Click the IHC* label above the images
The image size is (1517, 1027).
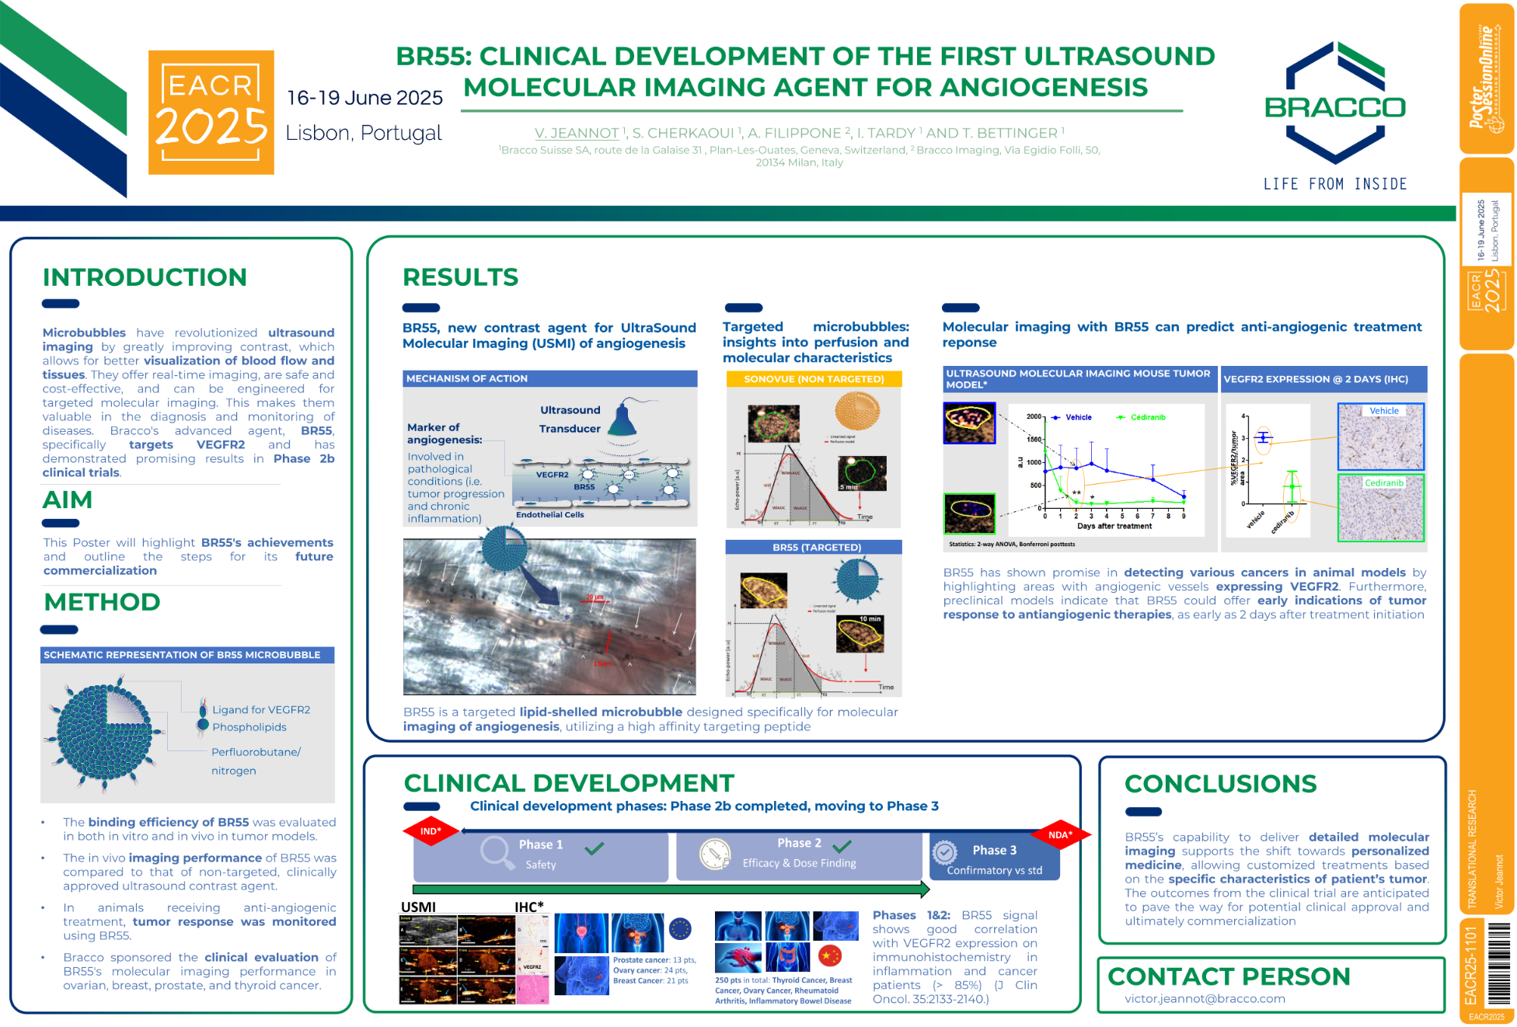529,907
